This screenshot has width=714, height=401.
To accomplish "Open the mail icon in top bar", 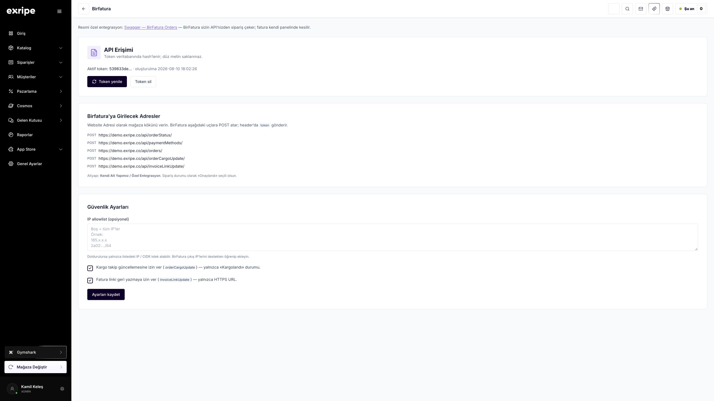I will pos(641,9).
